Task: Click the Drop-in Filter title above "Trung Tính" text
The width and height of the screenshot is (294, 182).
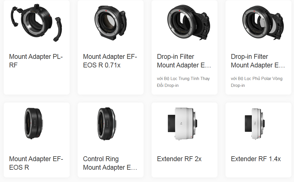Action: coord(184,61)
